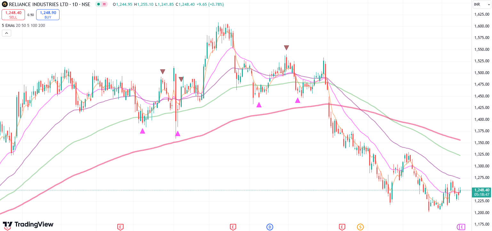Click price axis label 1,325.00
This screenshot has width=492, height=231.
click(x=481, y=154)
